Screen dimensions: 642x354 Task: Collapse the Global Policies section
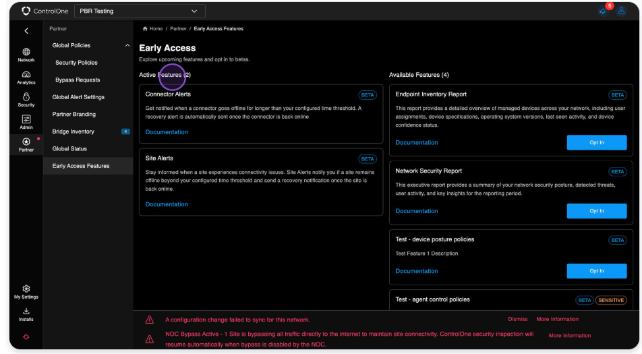point(127,46)
